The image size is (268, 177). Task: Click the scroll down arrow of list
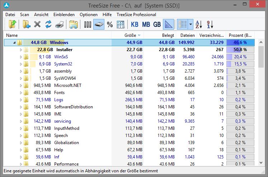coord(261,163)
